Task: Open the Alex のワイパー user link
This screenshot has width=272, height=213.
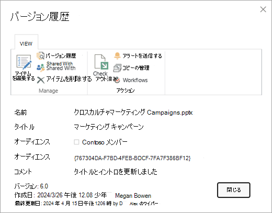Action: click(x=144, y=204)
